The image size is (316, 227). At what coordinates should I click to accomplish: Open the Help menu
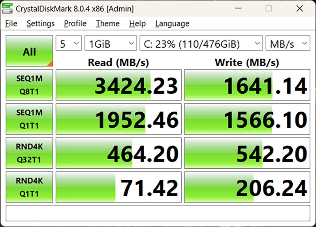click(x=137, y=24)
